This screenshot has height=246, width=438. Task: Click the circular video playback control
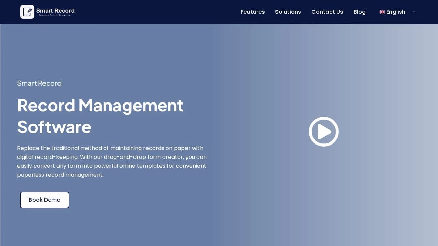pos(324,132)
